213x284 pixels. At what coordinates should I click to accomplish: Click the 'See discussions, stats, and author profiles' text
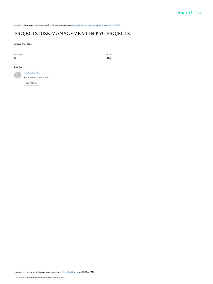[43, 26]
